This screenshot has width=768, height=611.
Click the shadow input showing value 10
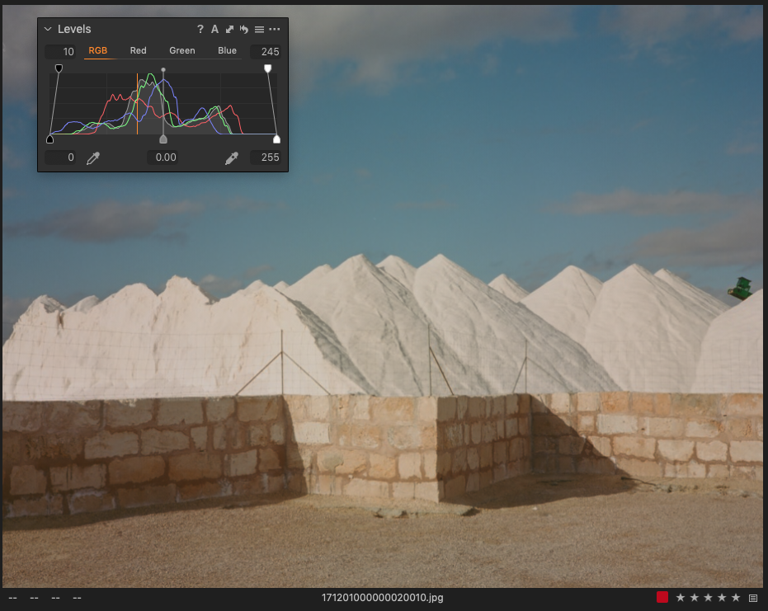(60, 51)
